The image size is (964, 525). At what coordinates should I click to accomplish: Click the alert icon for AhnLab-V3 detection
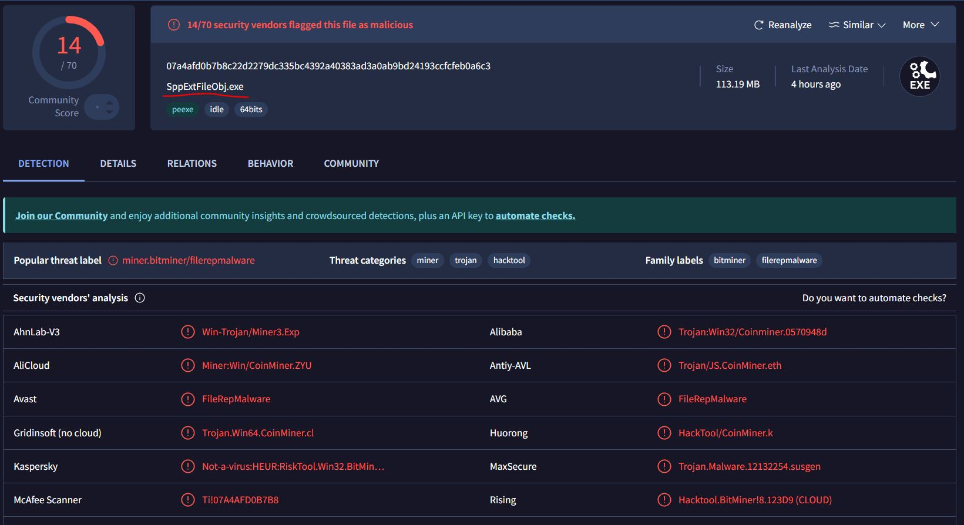point(187,332)
